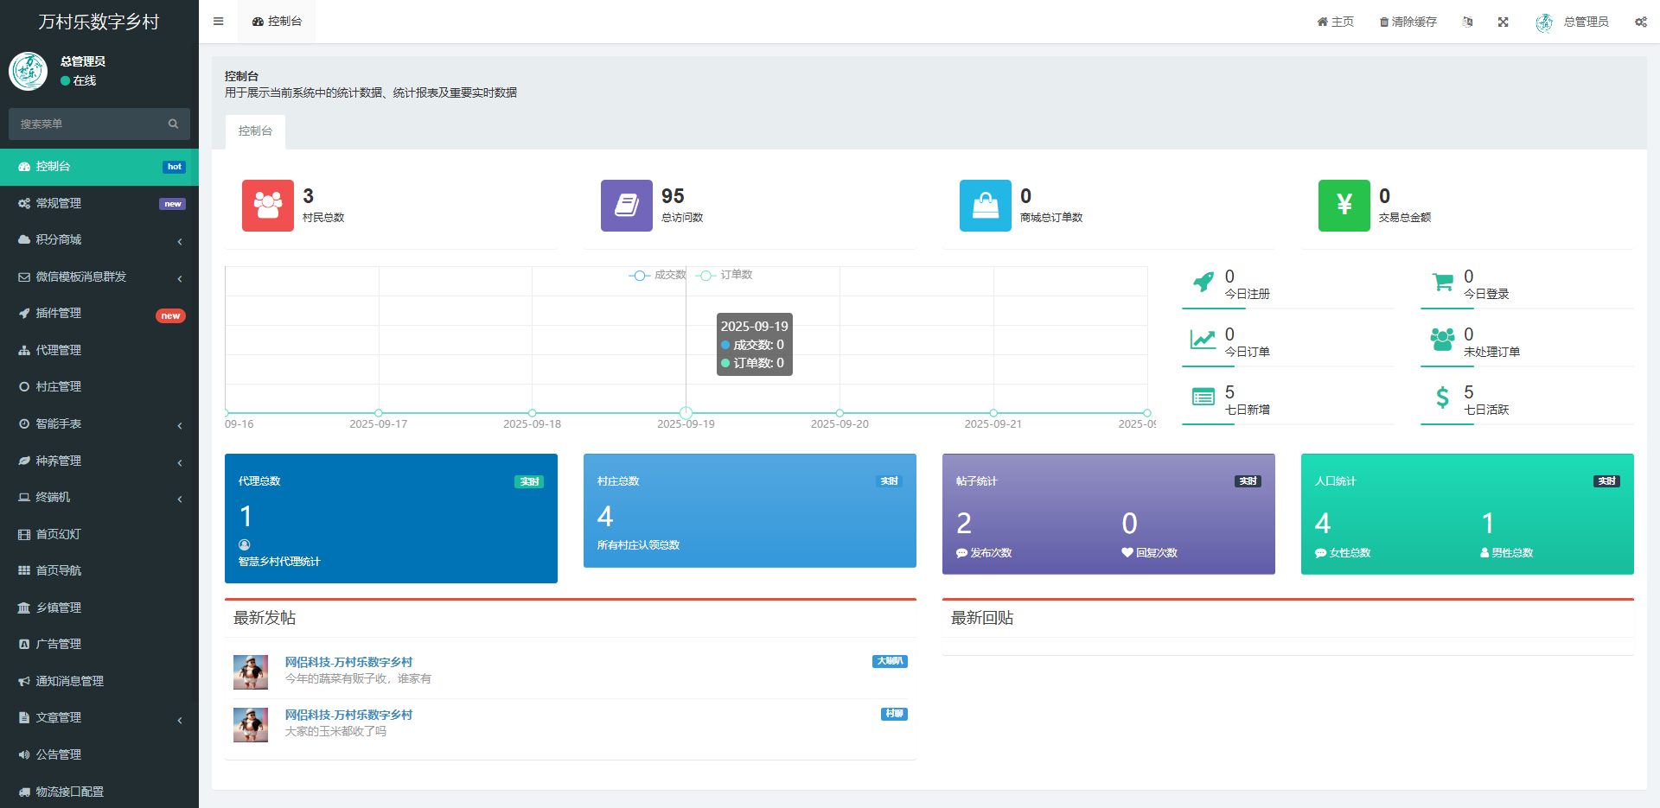
Task: Click the 2025-09-20 data point on chart
Action: (840, 413)
